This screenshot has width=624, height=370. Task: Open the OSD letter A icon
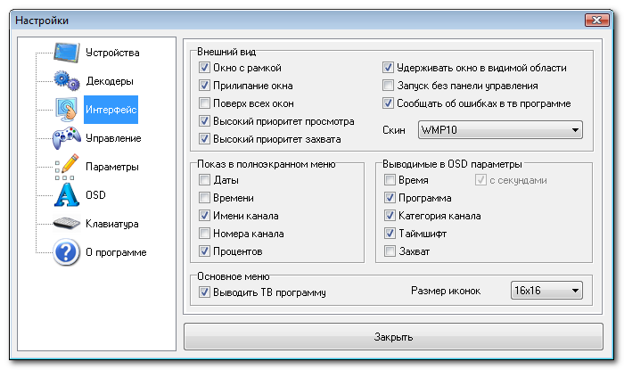(67, 195)
